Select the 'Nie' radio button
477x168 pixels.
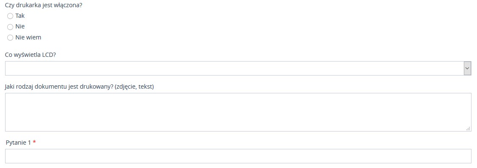tap(10, 27)
